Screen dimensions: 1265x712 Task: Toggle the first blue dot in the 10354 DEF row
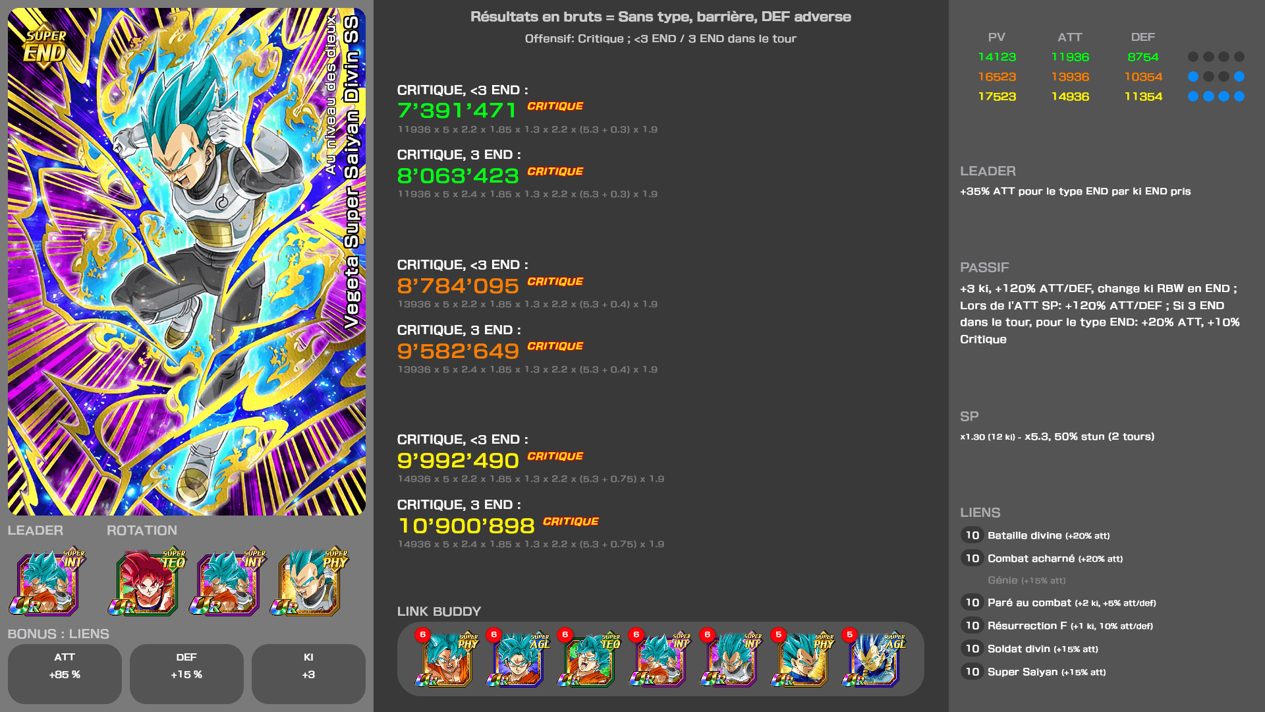pos(1193,76)
